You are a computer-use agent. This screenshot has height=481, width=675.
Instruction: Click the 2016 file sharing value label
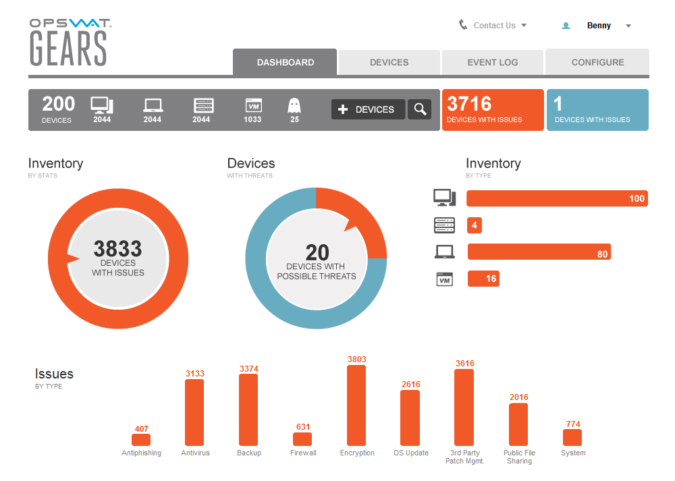tap(518, 397)
